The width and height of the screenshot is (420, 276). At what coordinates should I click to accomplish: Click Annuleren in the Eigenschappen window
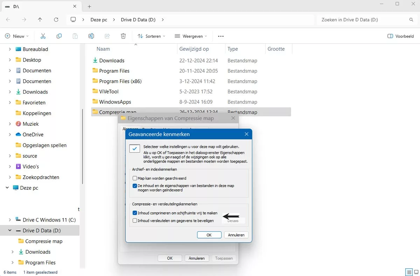(197, 258)
